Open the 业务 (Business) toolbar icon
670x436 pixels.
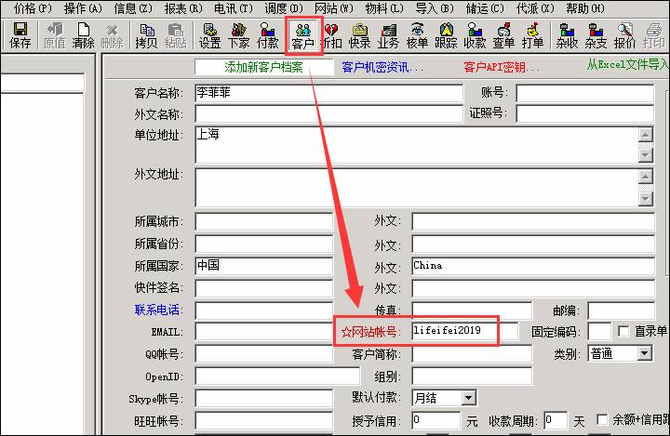point(388,35)
